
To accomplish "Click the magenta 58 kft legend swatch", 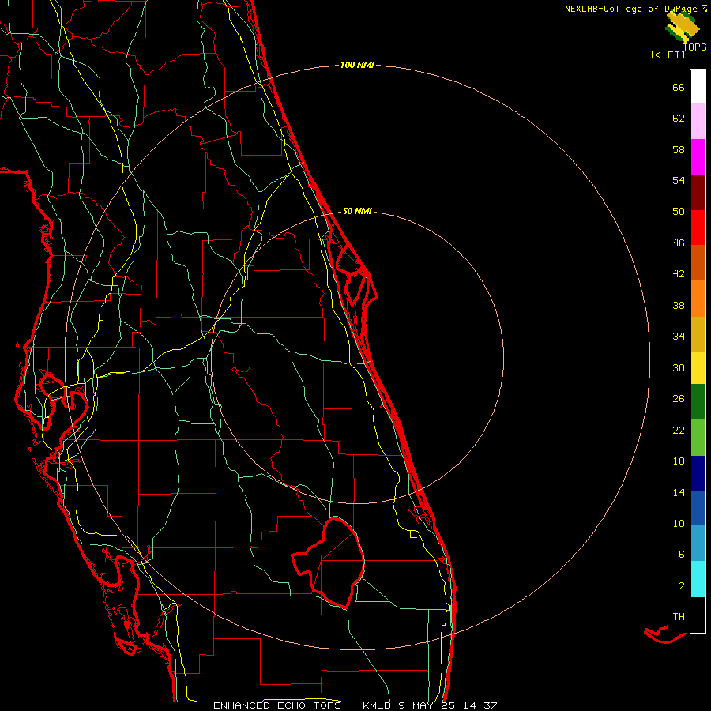I will [x=698, y=157].
